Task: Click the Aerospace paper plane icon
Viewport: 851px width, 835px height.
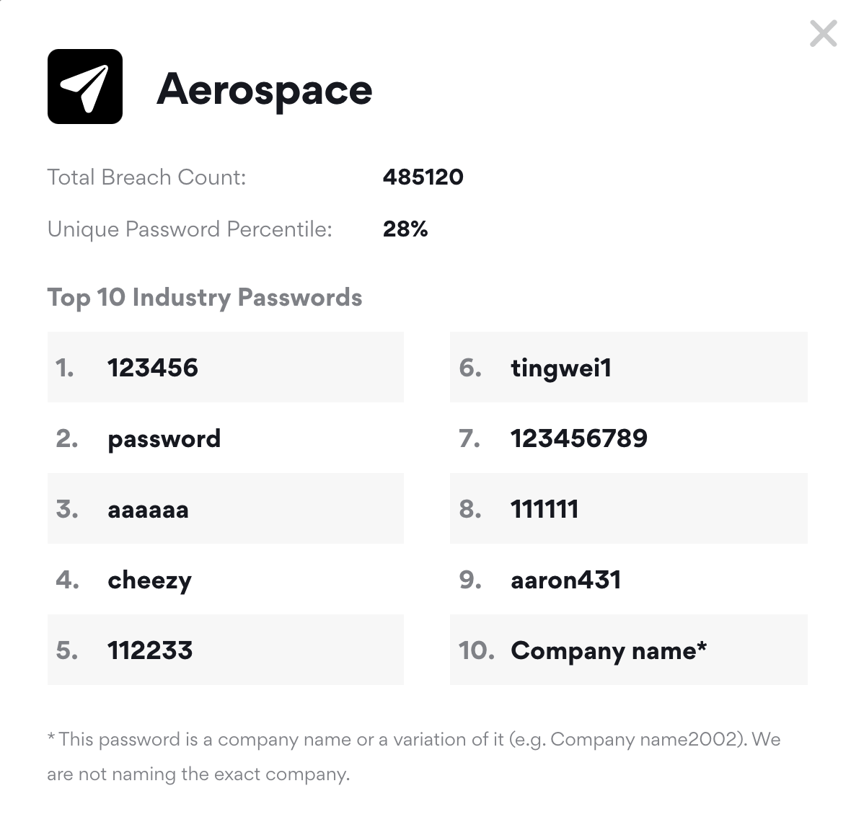Action: point(85,87)
